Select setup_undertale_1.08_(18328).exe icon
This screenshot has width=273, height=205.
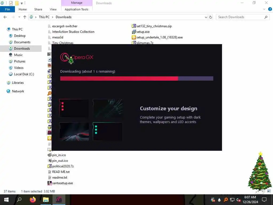[134, 37]
